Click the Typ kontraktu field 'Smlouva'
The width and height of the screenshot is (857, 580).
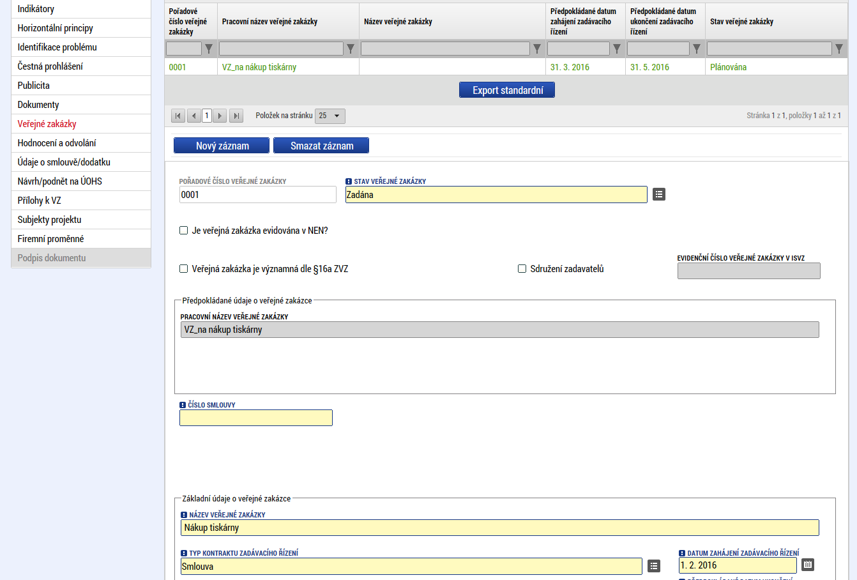[x=411, y=566]
